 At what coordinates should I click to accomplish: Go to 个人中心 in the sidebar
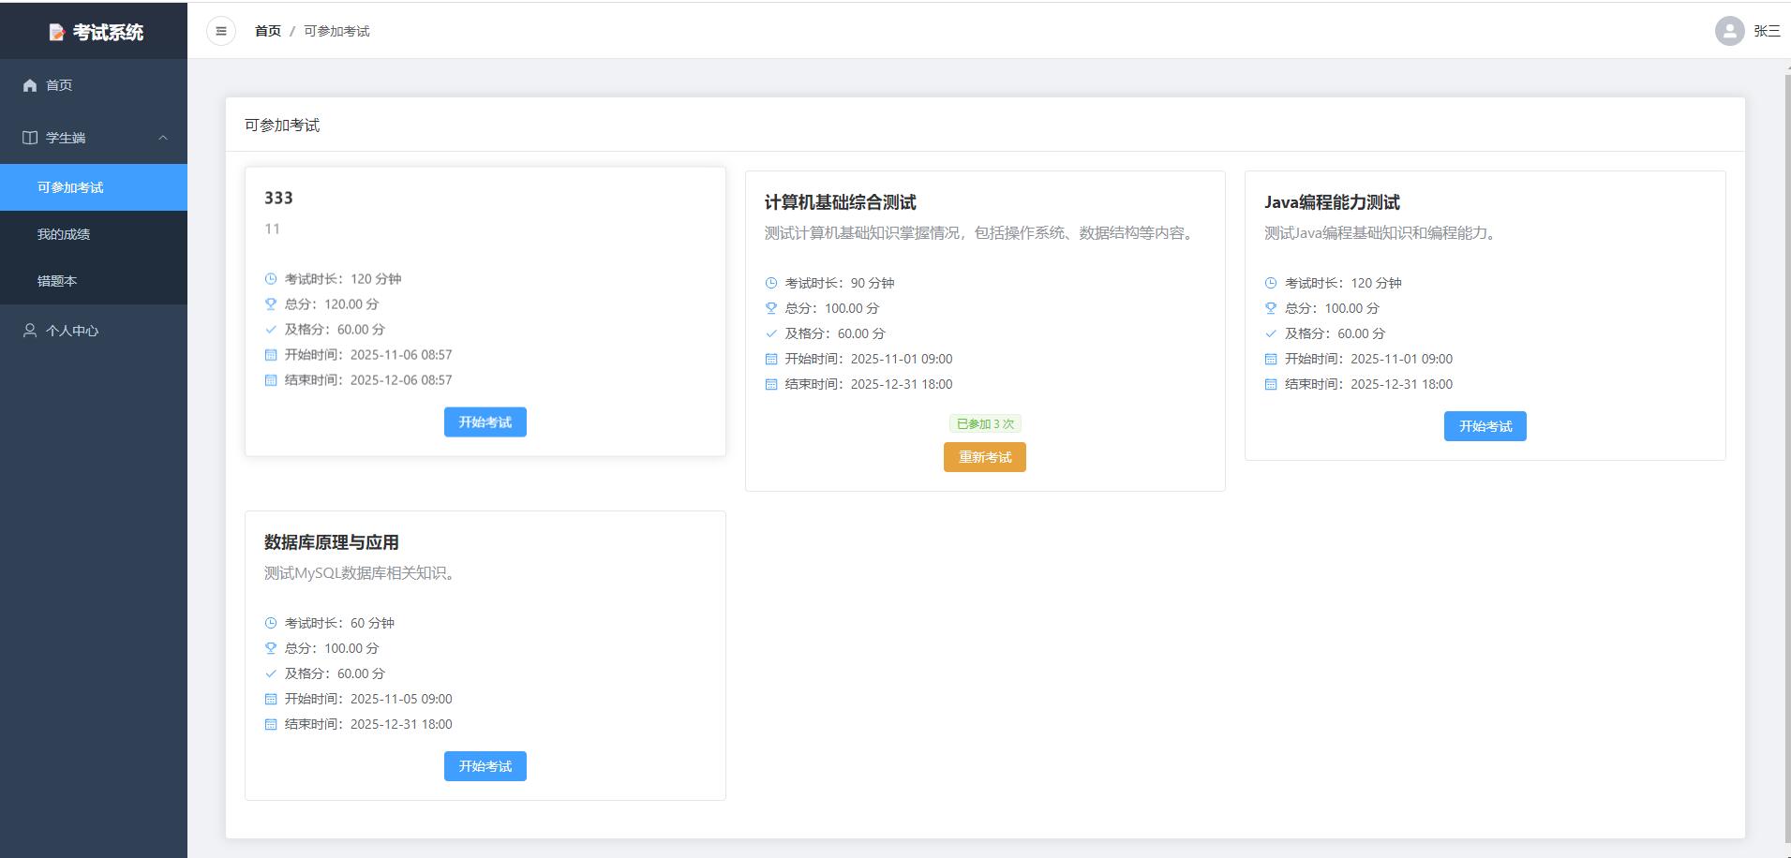[x=72, y=331]
